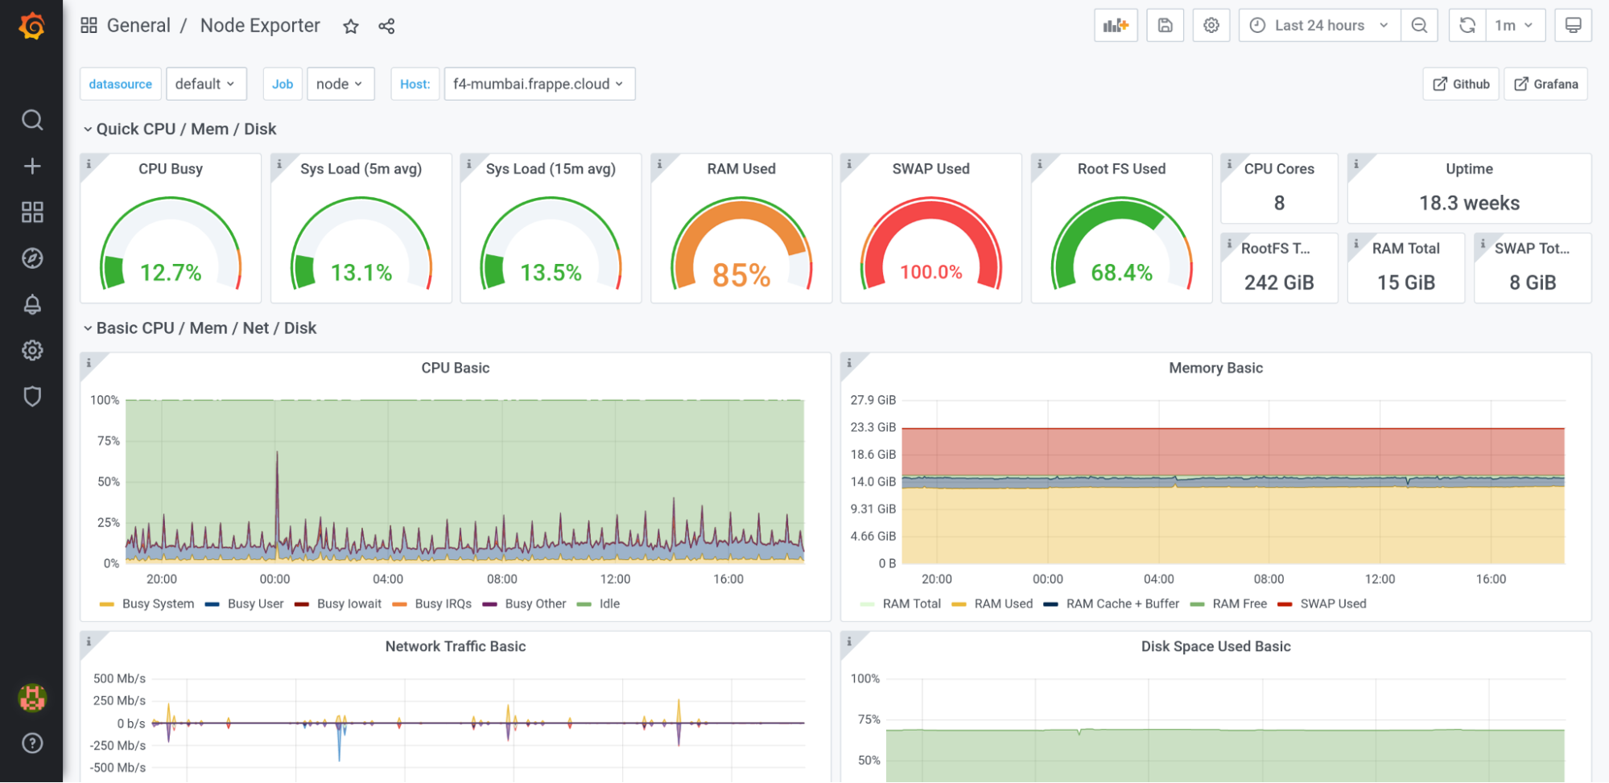1609x783 pixels.
Task: Go to the General breadcrumb folder
Action: pyautogui.click(x=138, y=25)
